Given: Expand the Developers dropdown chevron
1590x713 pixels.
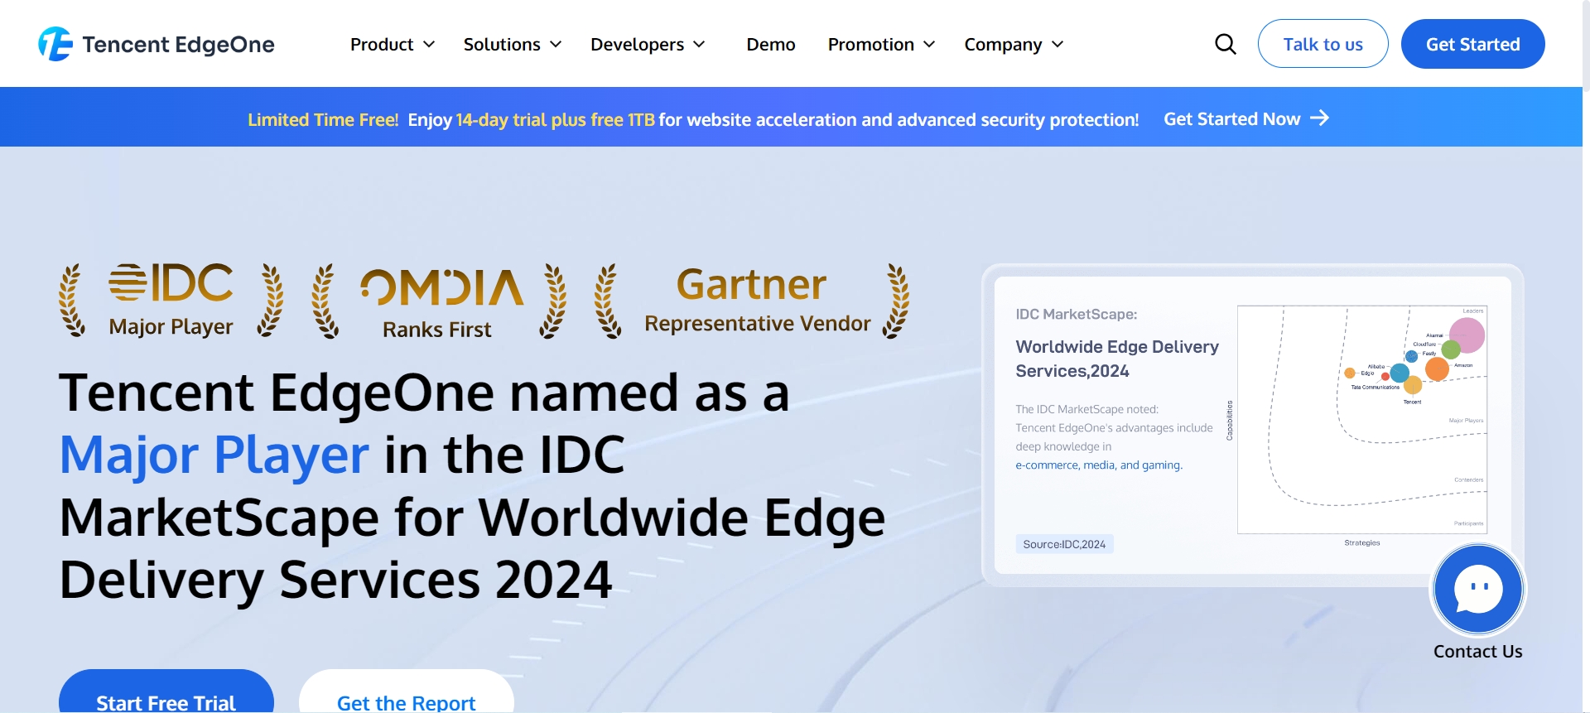Looking at the screenshot, I should (x=699, y=45).
